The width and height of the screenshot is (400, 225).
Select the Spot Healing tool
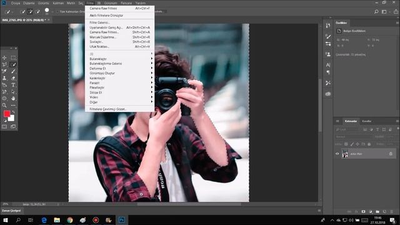tap(4, 71)
